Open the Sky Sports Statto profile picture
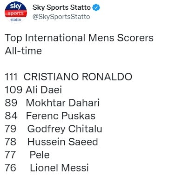Image resolution: width=175 pixels, height=176 pixels. click(16, 12)
